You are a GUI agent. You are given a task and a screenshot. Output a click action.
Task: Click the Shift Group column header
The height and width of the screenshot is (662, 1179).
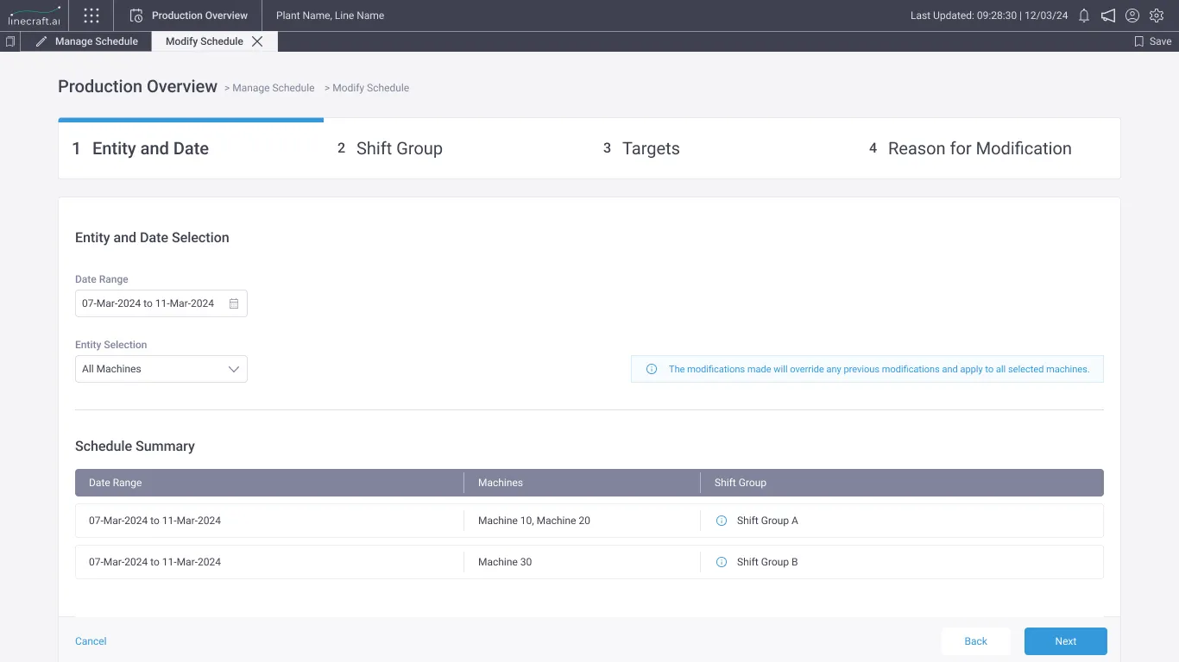point(741,483)
